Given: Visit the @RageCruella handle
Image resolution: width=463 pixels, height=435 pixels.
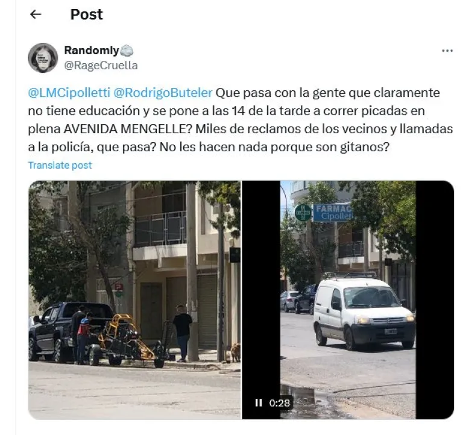Looking at the screenshot, I should click(x=101, y=66).
